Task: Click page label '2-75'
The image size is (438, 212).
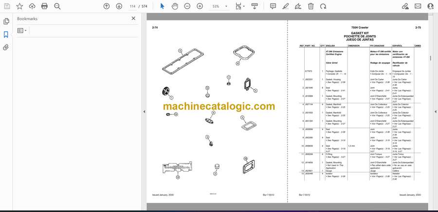Action: click(418, 28)
